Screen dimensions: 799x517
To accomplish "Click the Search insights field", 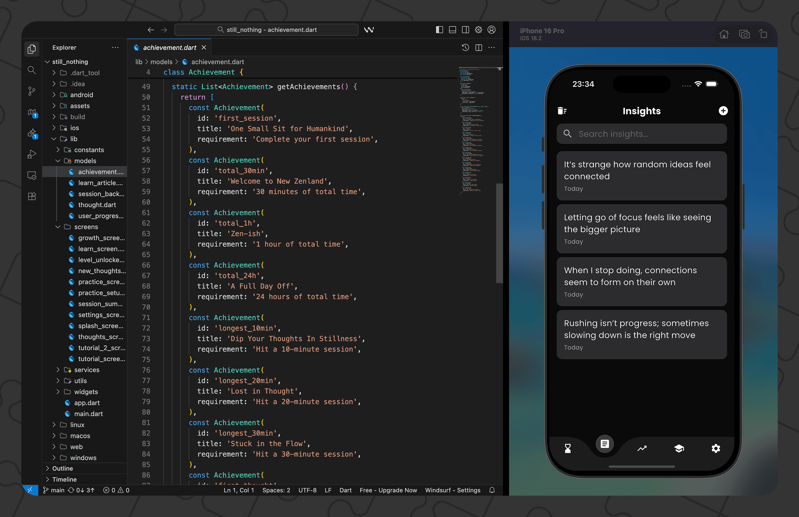I will click(642, 133).
